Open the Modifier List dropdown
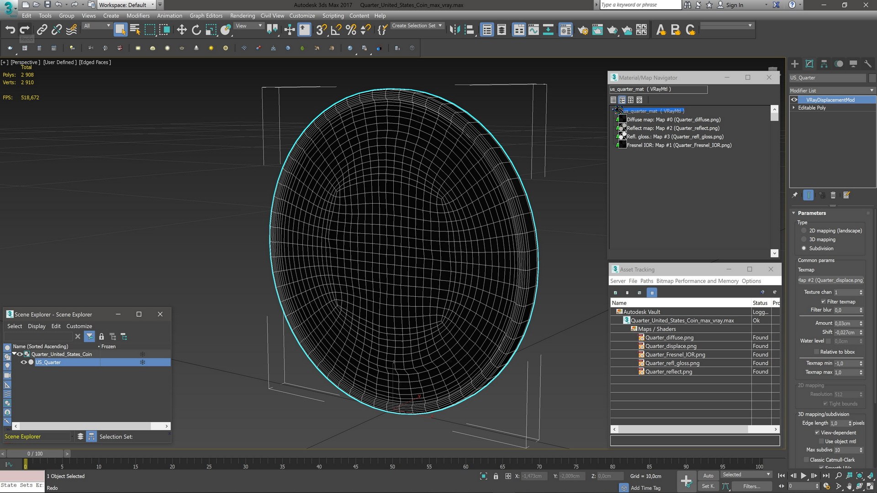 click(x=832, y=90)
